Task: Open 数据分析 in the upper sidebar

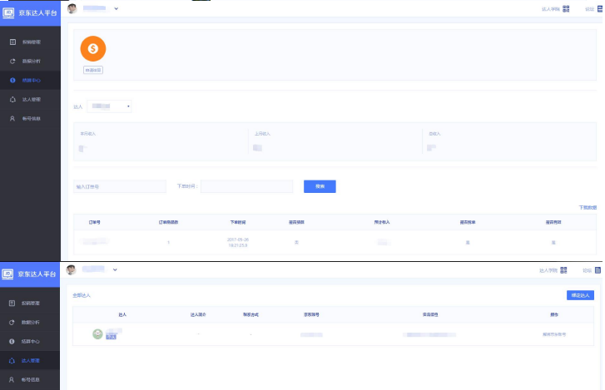Action: (x=31, y=61)
